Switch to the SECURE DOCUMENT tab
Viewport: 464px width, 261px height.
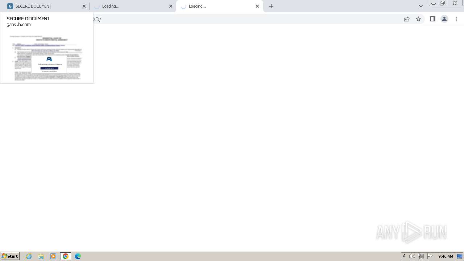45,6
